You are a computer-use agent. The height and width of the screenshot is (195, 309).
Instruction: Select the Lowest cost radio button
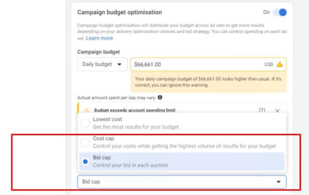[x=85, y=123]
